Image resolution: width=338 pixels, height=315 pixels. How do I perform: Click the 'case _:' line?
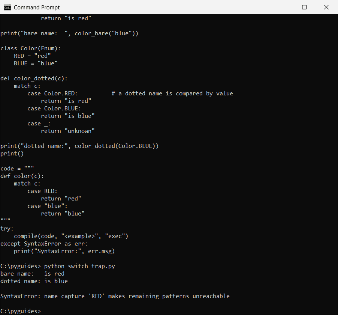point(39,124)
